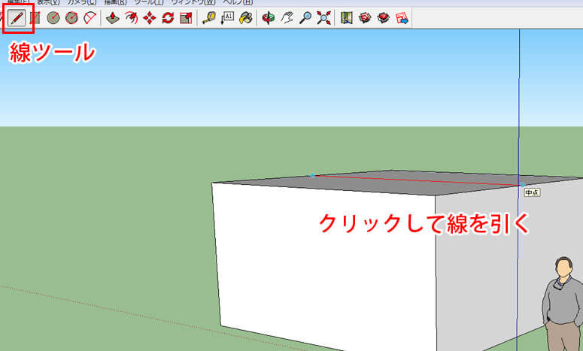Select the Polygon tool
The width and height of the screenshot is (583, 351).
tap(71, 18)
